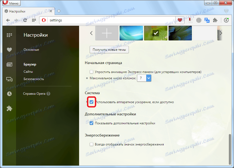Click the question mark help icon
This screenshot has width=234, height=168.
pyautogui.click(x=48, y=94)
